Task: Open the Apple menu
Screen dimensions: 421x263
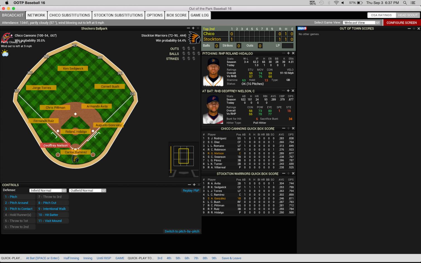Action: point(7,3)
